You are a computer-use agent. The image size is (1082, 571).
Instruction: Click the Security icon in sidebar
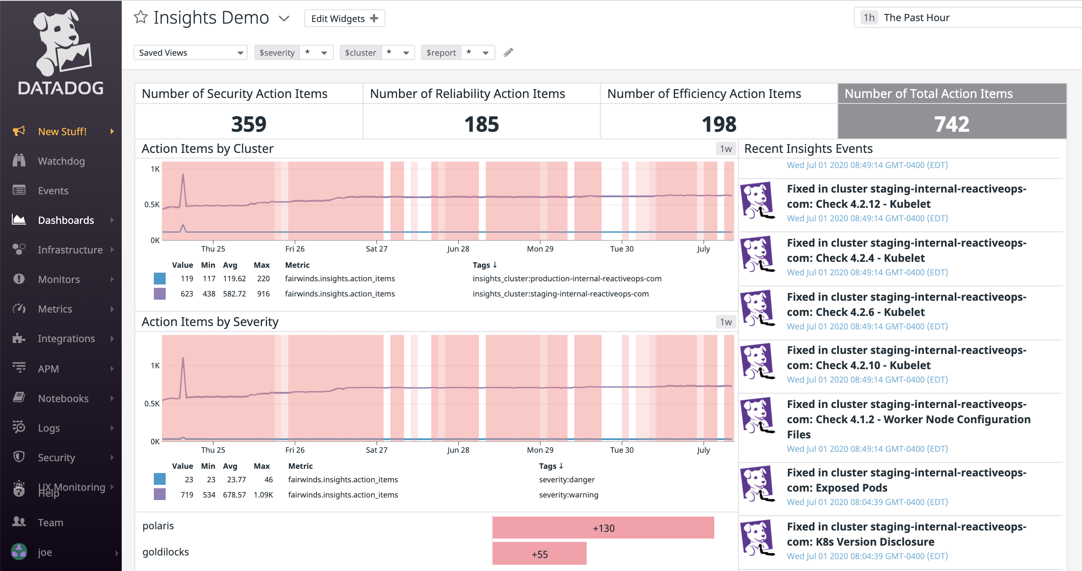tap(19, 456)
